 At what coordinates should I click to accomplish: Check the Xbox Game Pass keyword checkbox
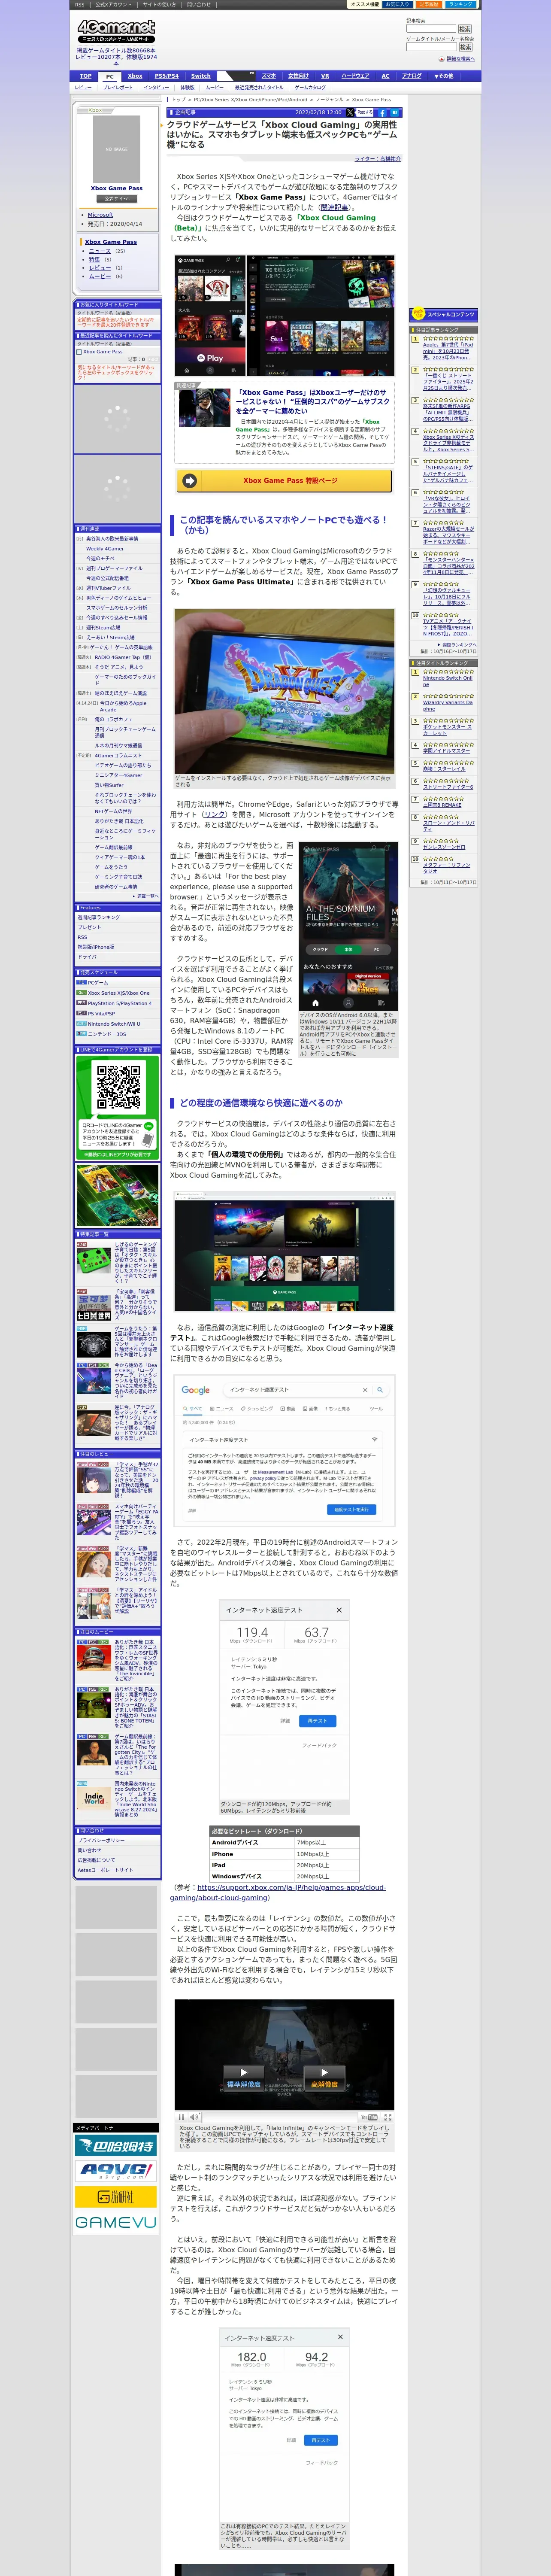pos(79,351)
